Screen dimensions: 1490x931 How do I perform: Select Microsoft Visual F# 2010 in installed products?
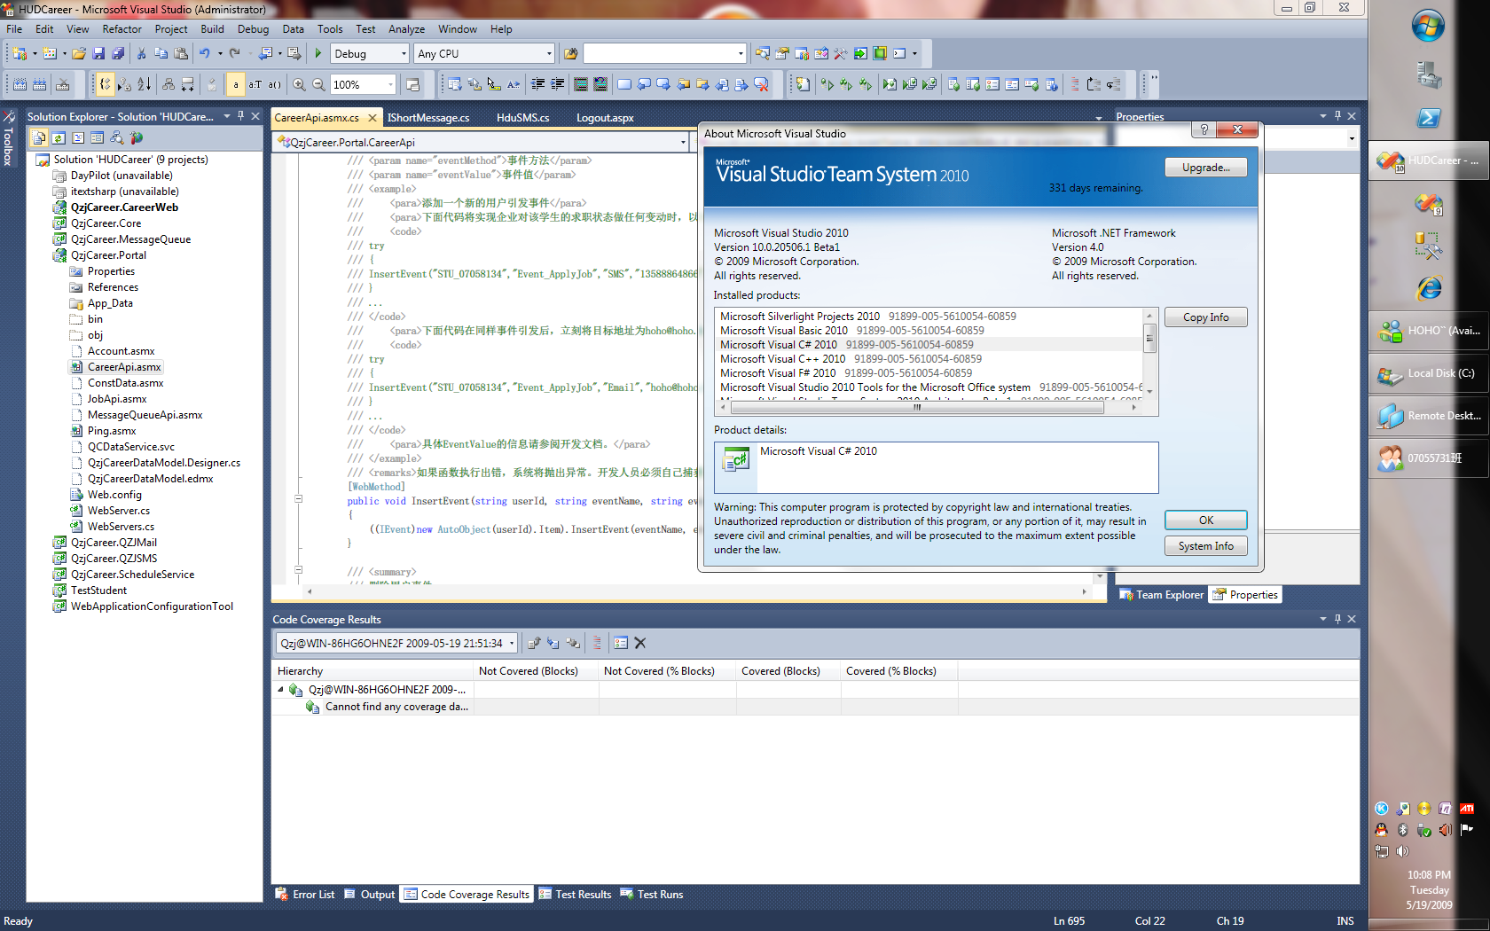[846, 372]
